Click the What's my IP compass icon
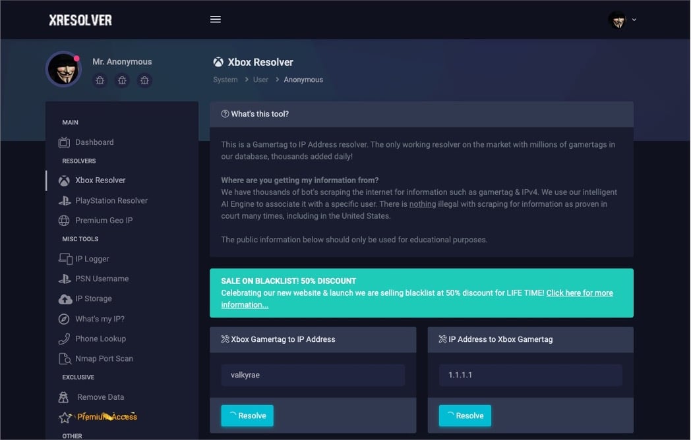Viewport: 691px width, 440px height. (x=64, y=319)
